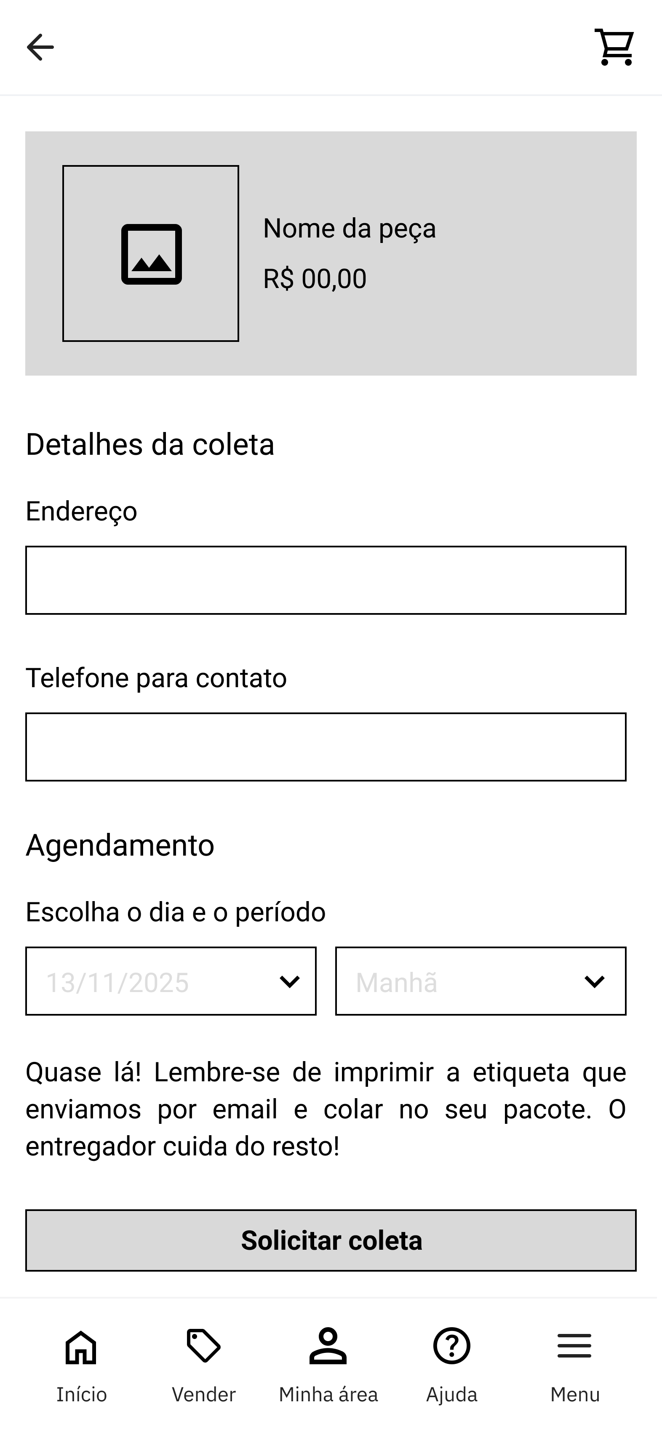Viewport: 662px width, 1435px height.
Task: Open the shopping cart
Action: [x=614, y=47]
